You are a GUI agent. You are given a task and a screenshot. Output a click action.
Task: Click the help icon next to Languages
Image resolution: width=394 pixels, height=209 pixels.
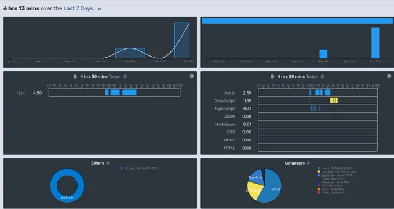(x=308, y=163)
